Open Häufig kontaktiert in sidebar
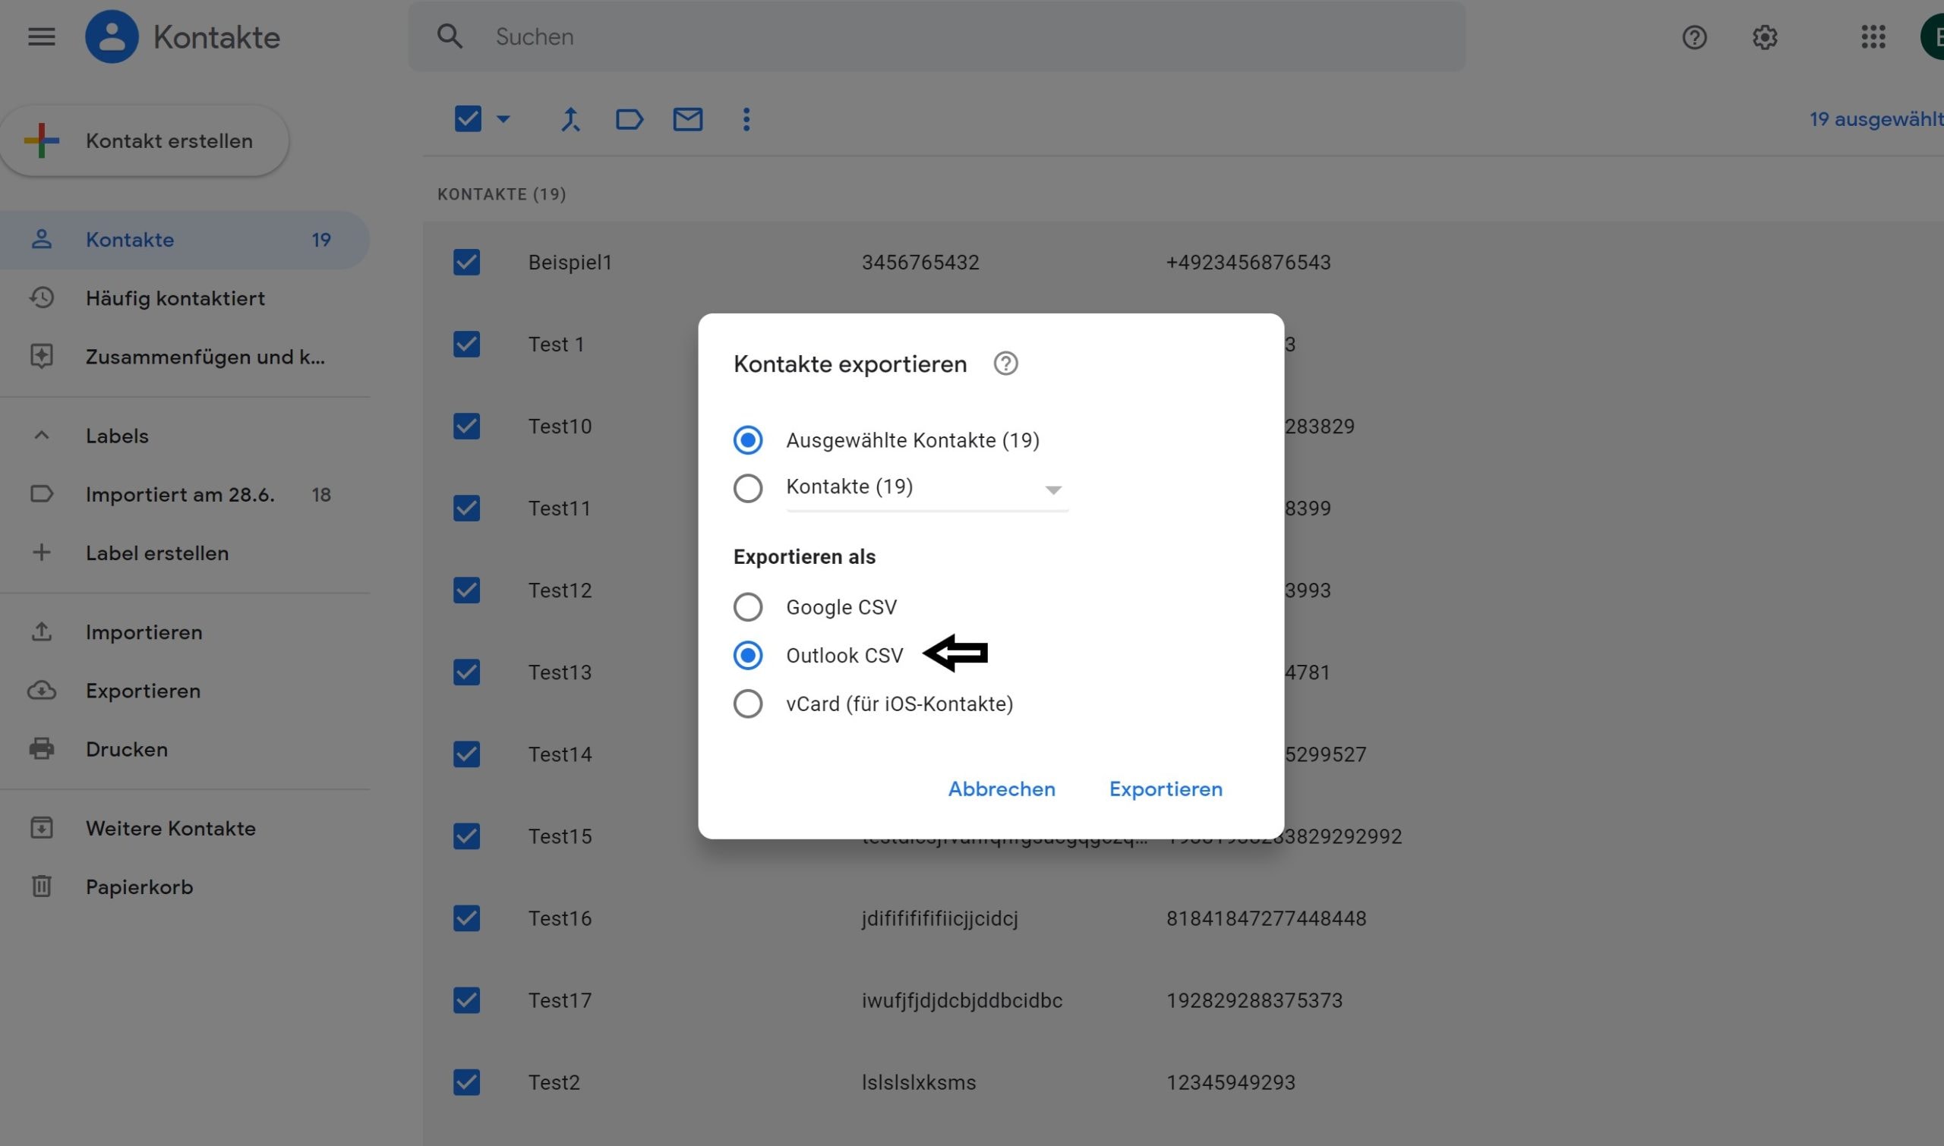1944x1146 pixels. [175, 298]
